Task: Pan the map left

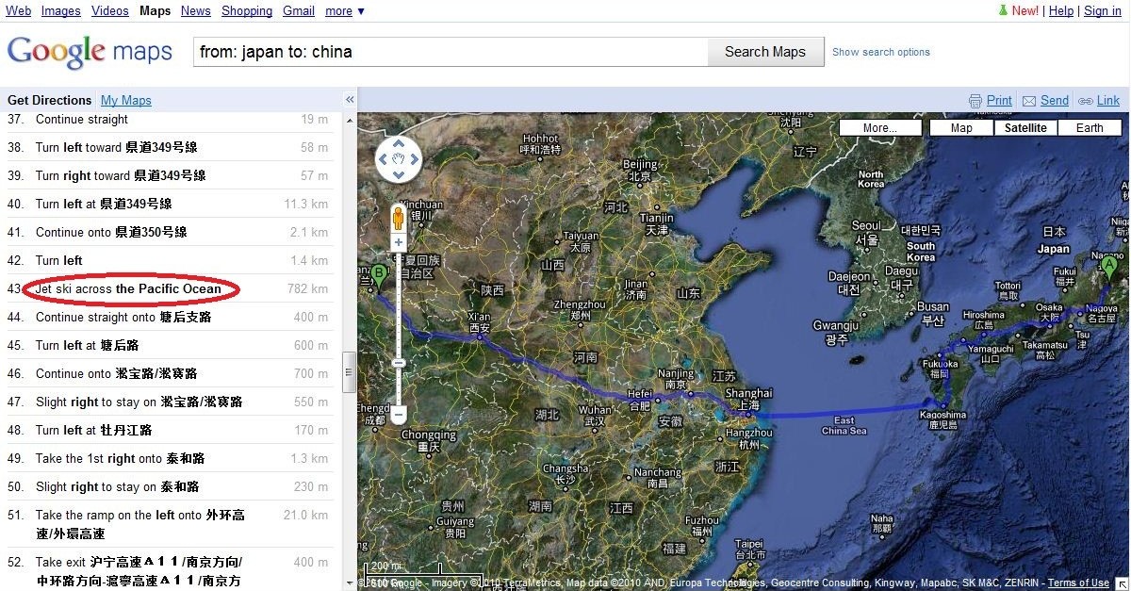Action: coord(383,159)
